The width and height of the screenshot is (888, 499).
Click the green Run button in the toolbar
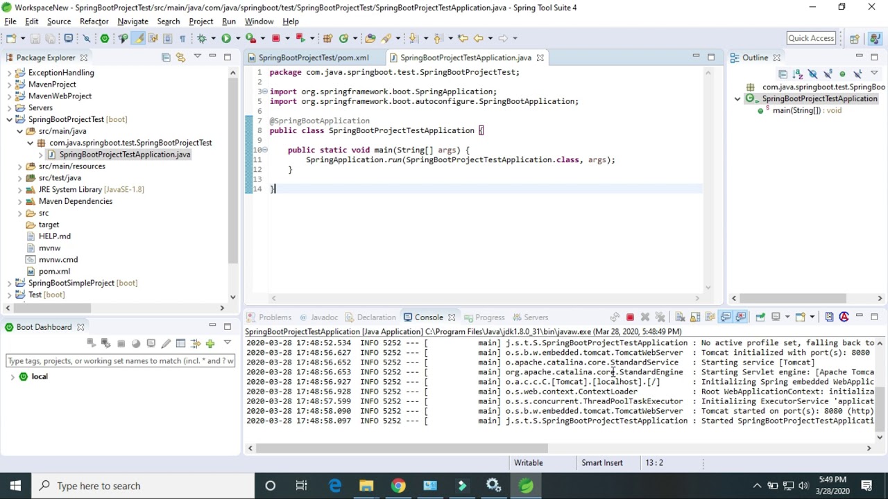[x=226, y=38]
